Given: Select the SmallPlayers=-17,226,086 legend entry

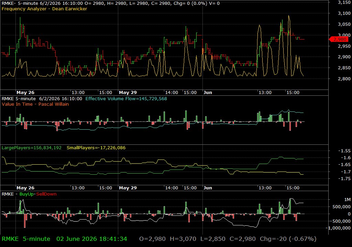Looking at the screenshot, I should 96,148.
